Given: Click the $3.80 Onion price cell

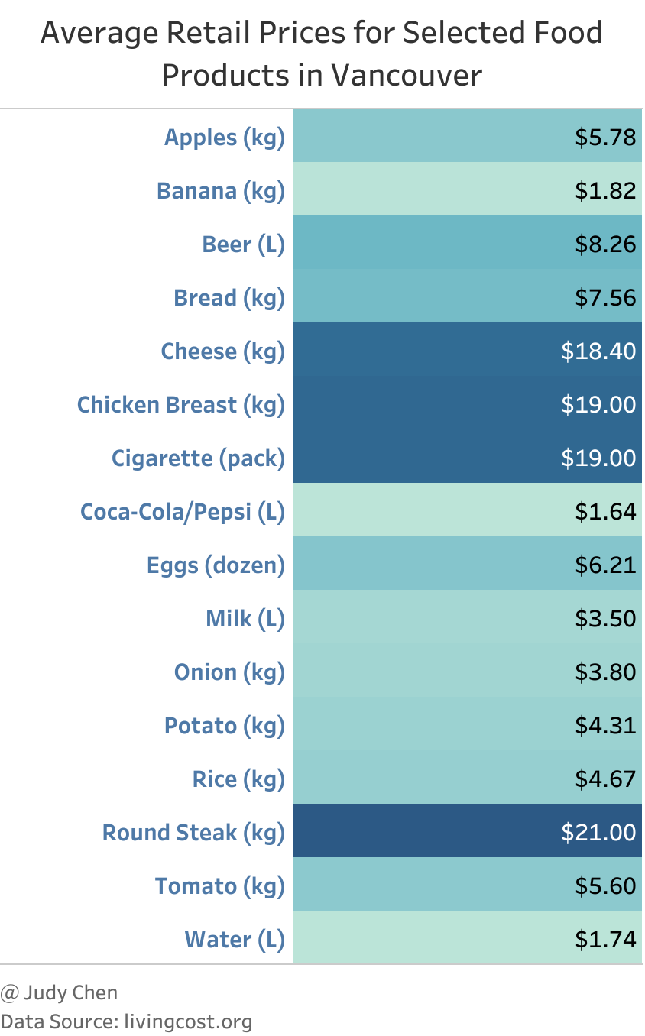Looking at the screenshot, I should [468, 672].
